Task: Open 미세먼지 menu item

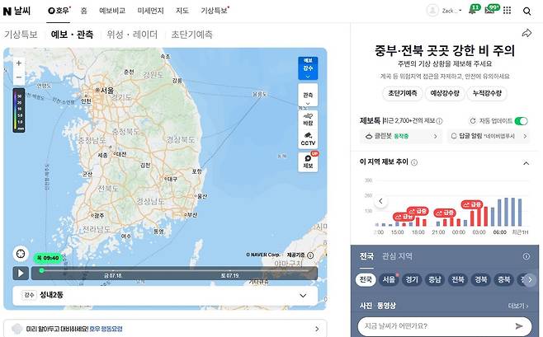Action: pyautogui.click(x=150, y=11)
